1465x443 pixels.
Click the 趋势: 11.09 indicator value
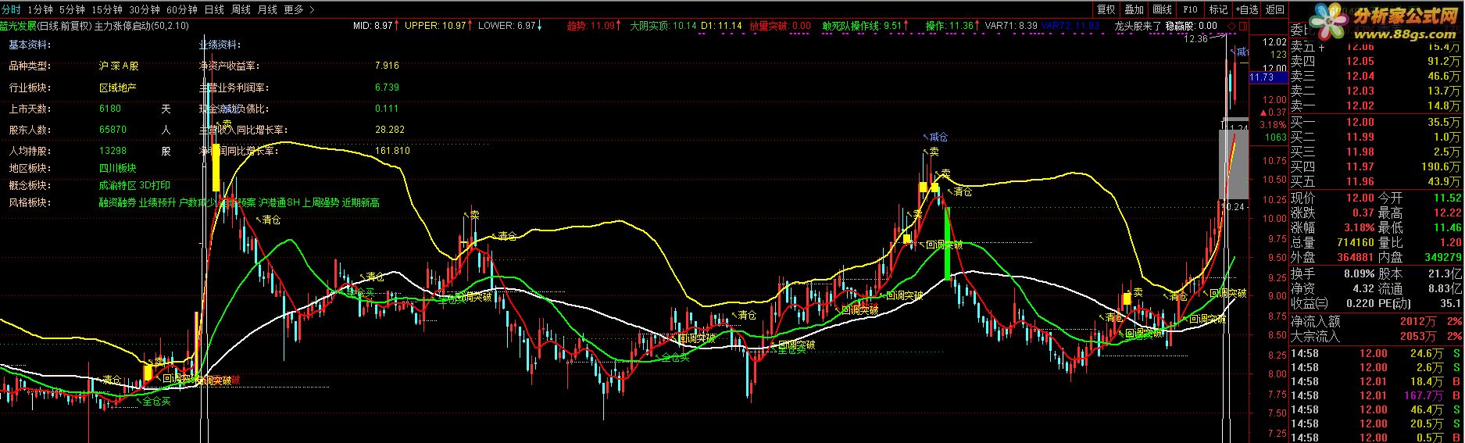(591, 26)
